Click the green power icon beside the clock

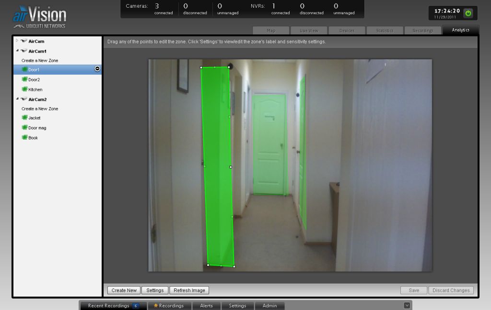pyautogui.click(x=468, y=13)
